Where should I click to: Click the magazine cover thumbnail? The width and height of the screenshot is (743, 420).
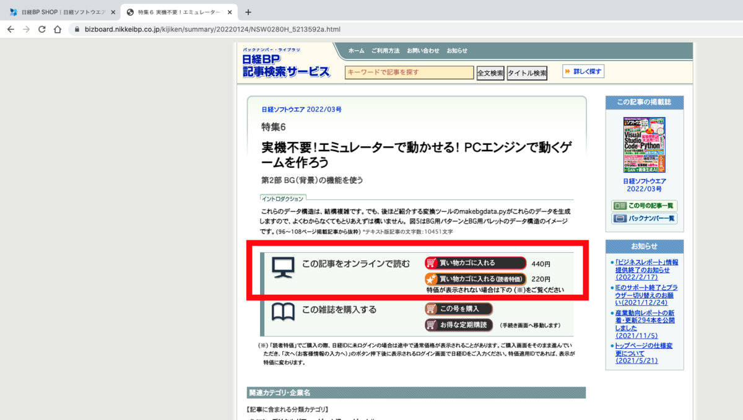[644, 145]
